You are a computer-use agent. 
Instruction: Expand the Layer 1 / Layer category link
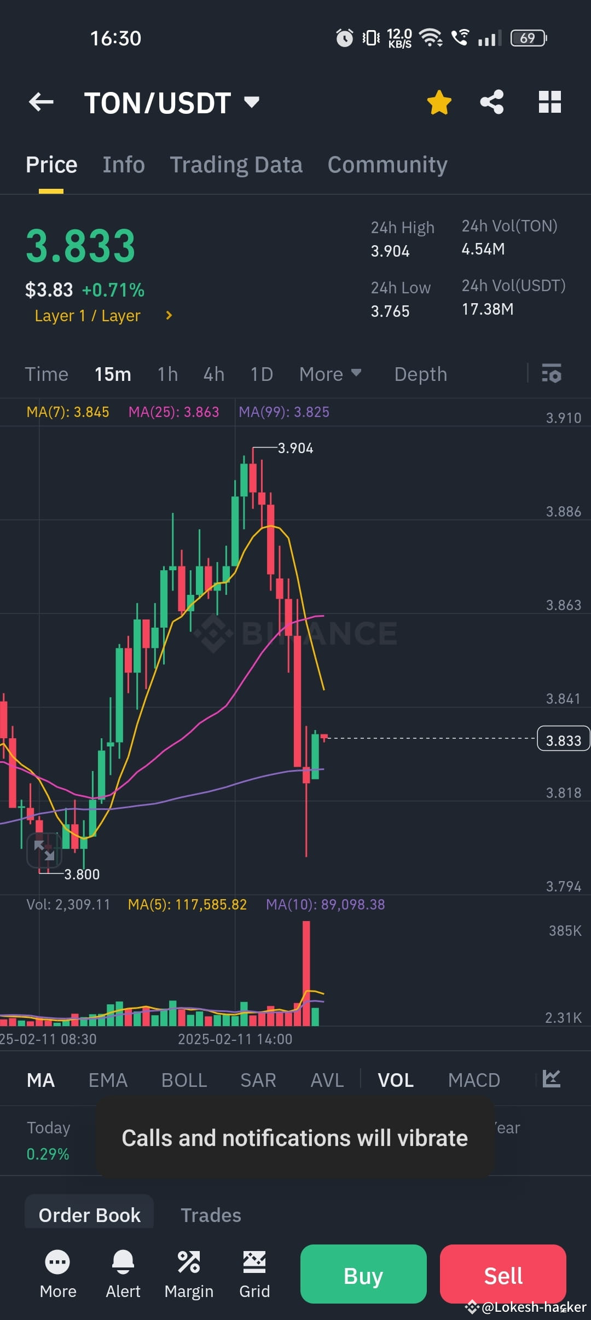102,315
